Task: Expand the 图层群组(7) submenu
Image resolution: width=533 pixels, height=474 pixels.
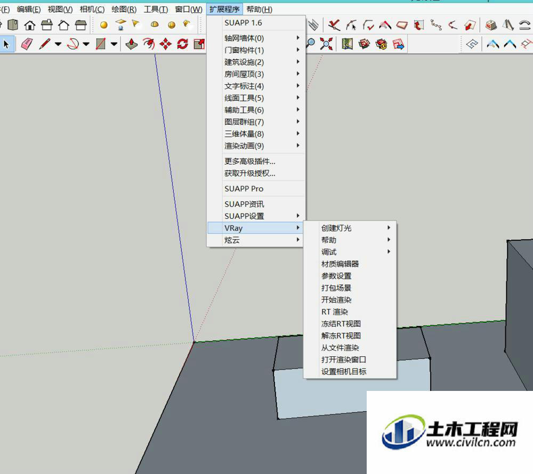Action: (x=256, y=122)
